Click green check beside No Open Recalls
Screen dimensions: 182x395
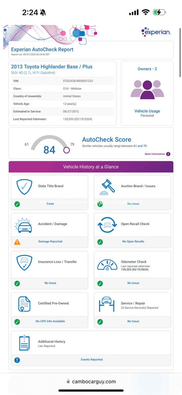pyautogui.click(x=100, y=242)
